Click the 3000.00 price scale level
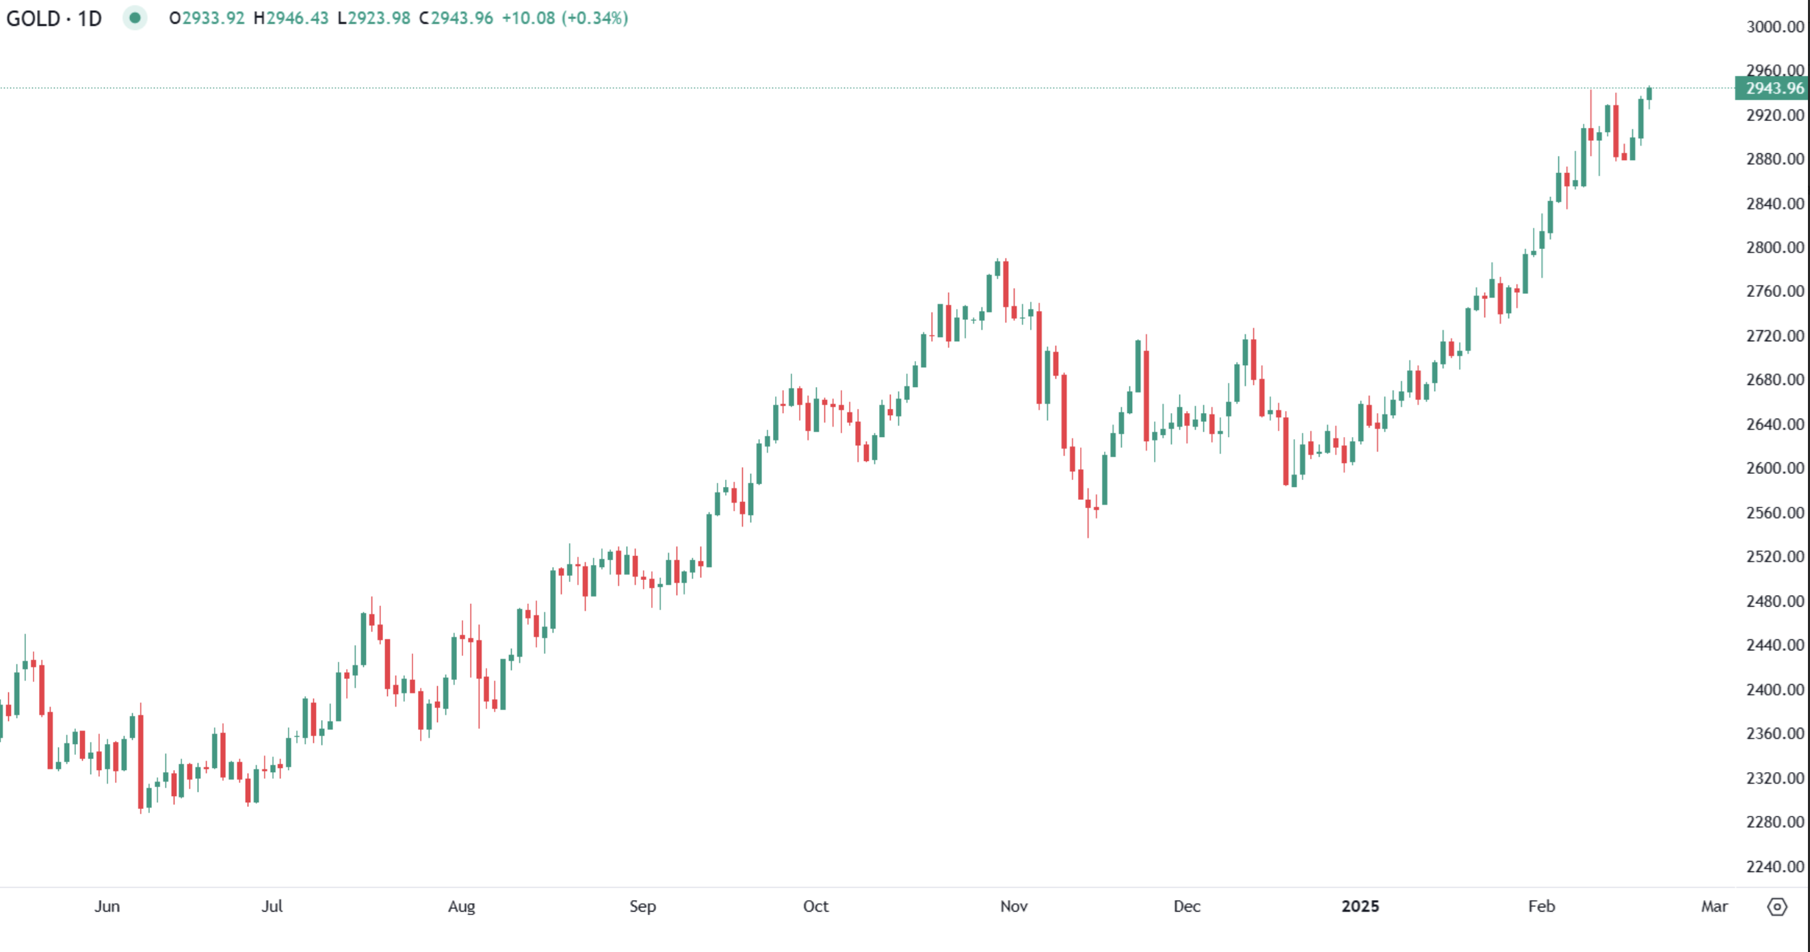1810x952 pixels. tap(1775, 27)
